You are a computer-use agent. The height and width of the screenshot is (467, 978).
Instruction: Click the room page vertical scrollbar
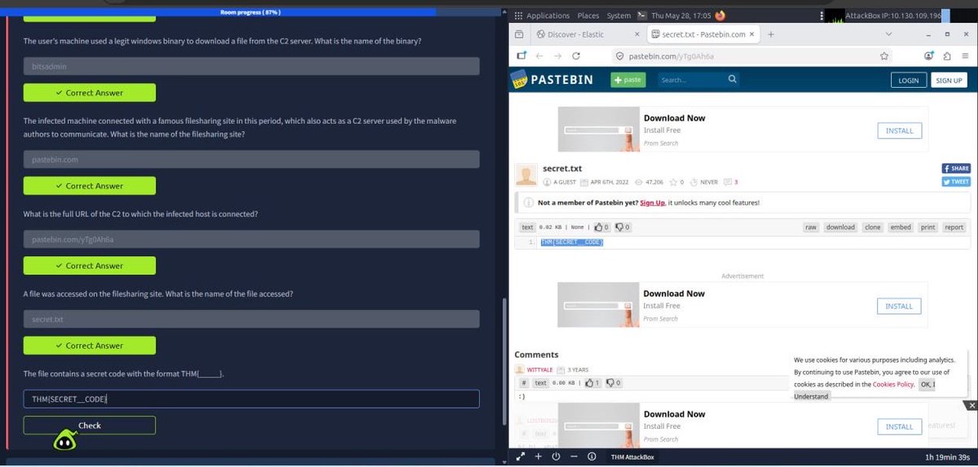(x=504, y=361)
